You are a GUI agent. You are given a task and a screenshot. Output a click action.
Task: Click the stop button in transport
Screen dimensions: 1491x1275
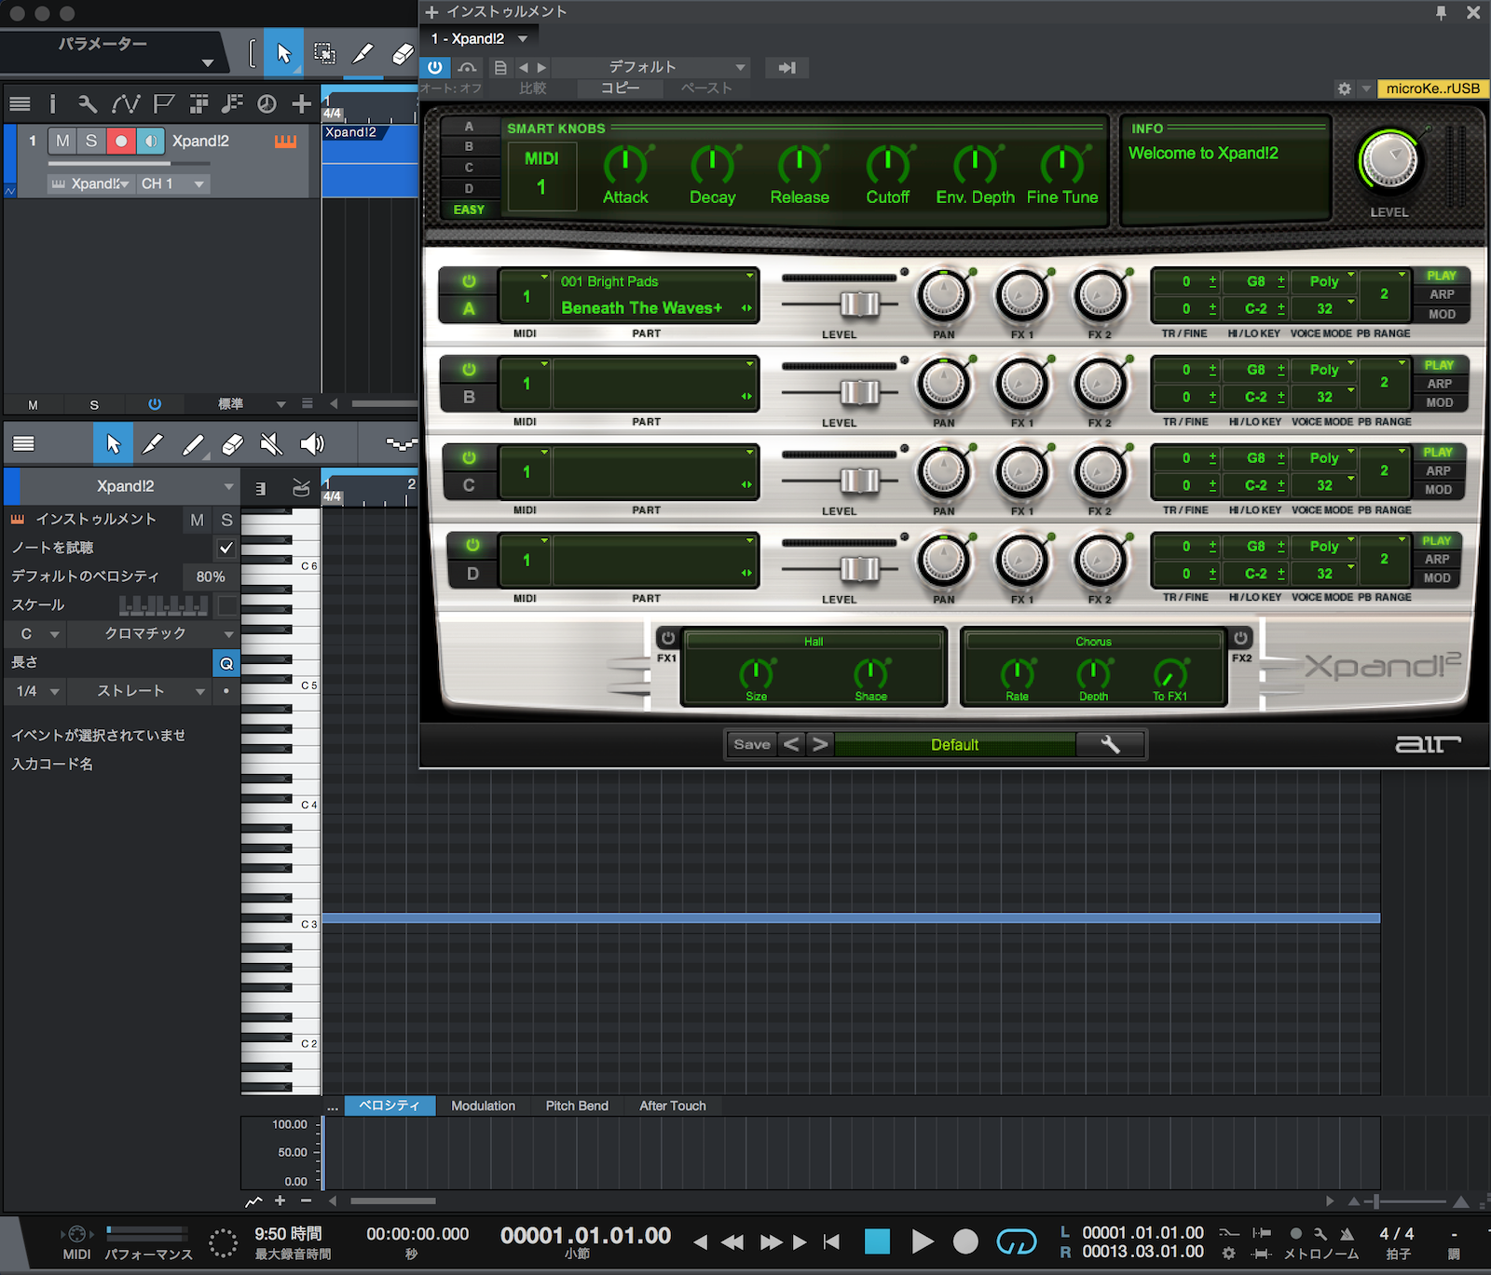coord(877,1241)
